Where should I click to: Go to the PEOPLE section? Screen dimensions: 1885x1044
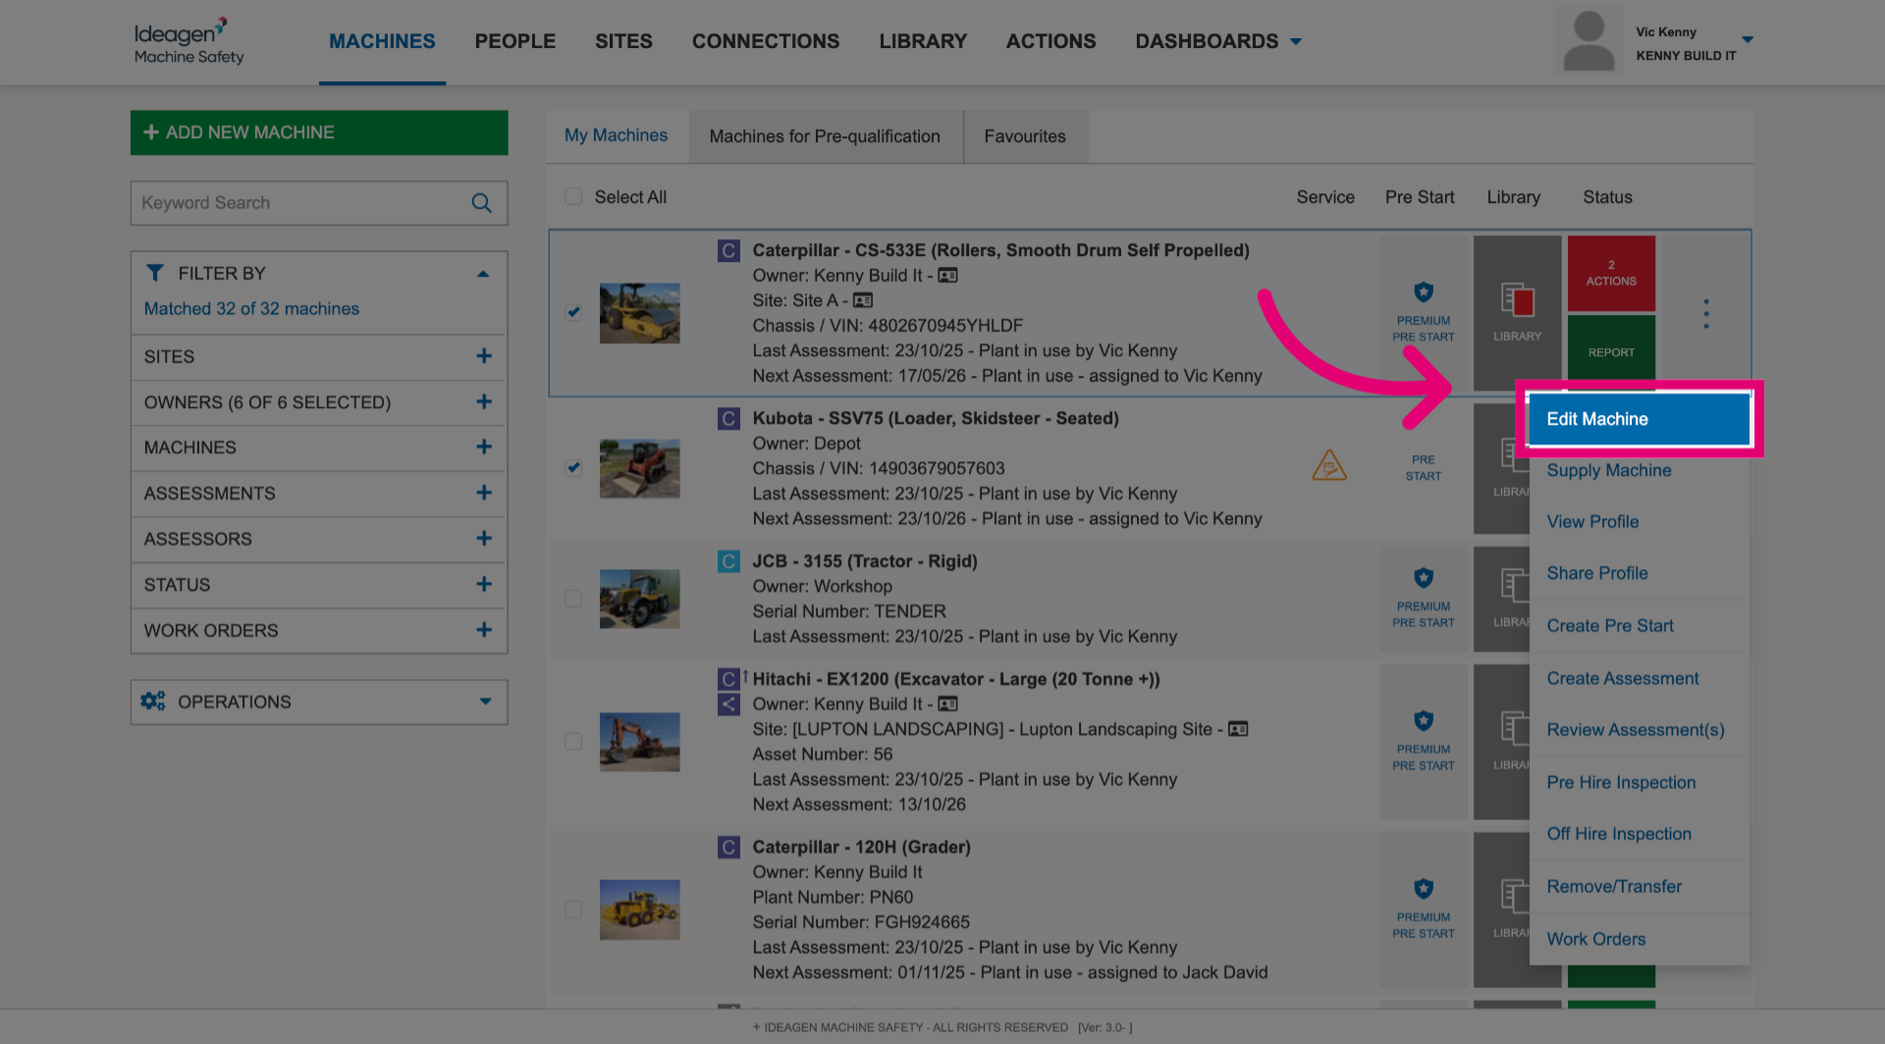[x=515, y=41]
